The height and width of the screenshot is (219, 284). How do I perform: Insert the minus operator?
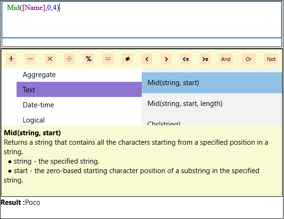coord(30,59)
